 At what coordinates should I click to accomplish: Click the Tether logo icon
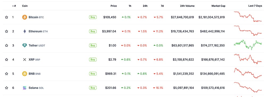[x=24, y=46]
